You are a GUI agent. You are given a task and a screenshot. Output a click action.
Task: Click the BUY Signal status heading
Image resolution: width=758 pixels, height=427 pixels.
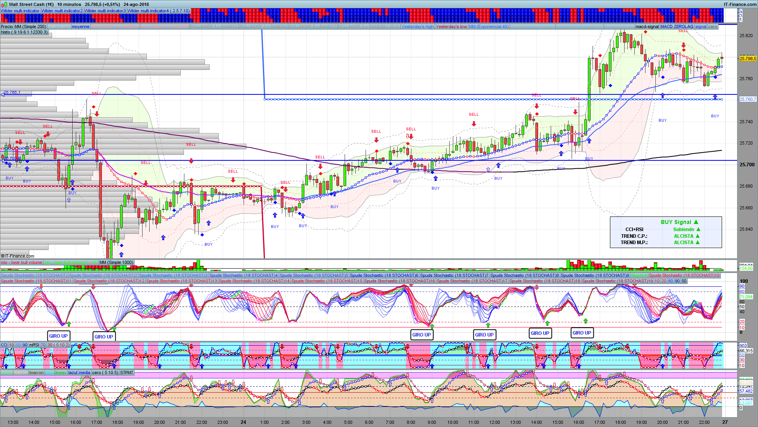679,222
